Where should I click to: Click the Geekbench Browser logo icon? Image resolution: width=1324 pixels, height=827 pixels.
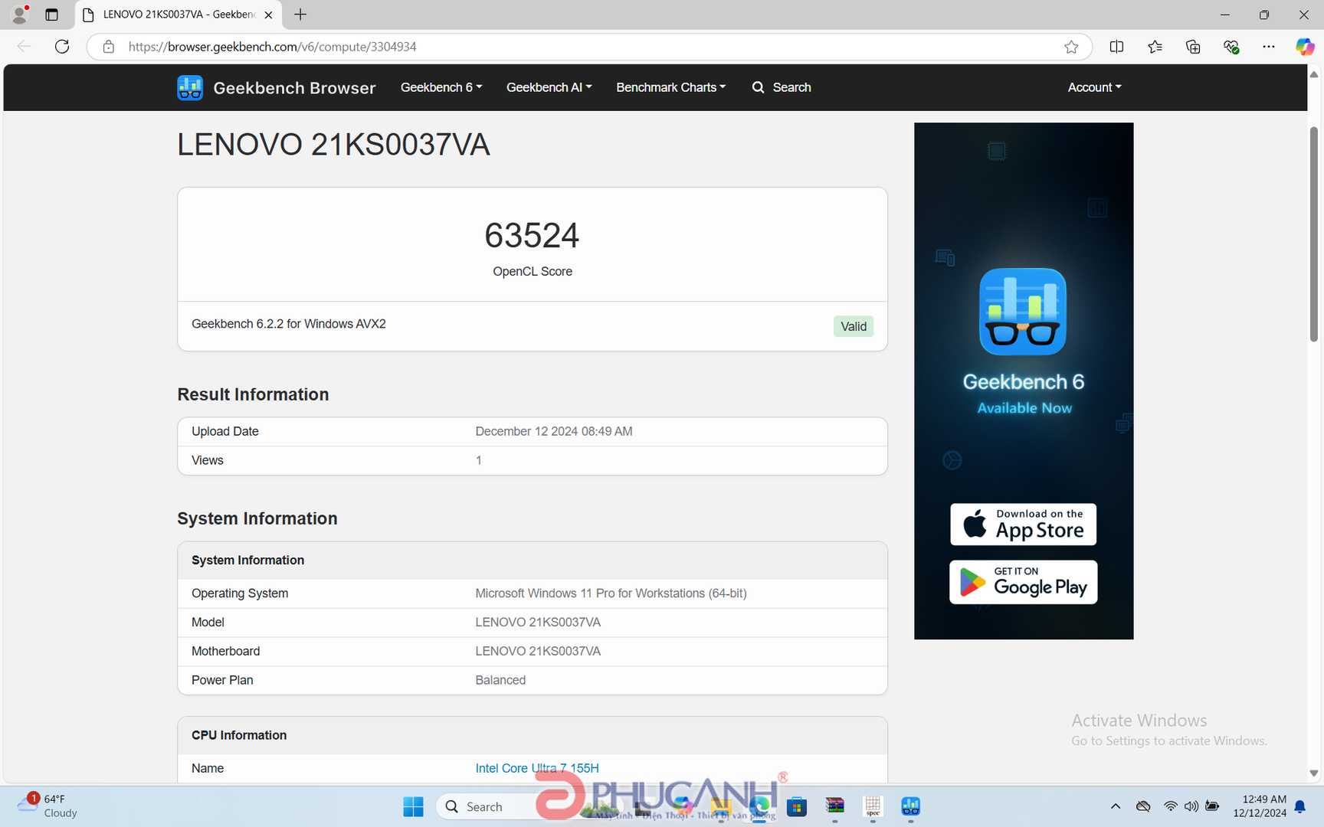[190, 87]
